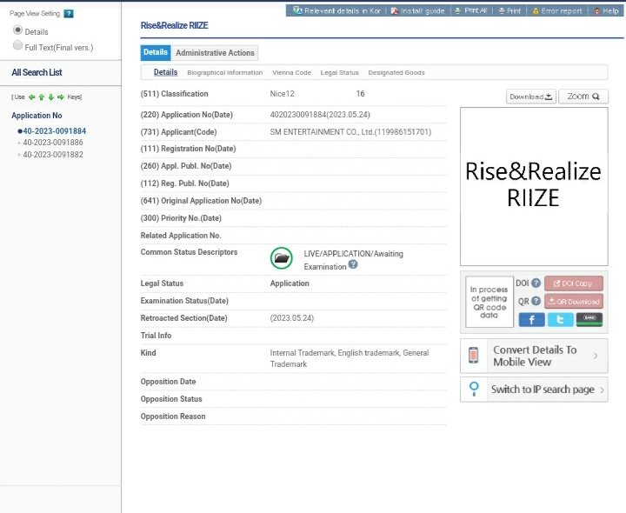Select the Details radio button

click(x=17, y=30)
